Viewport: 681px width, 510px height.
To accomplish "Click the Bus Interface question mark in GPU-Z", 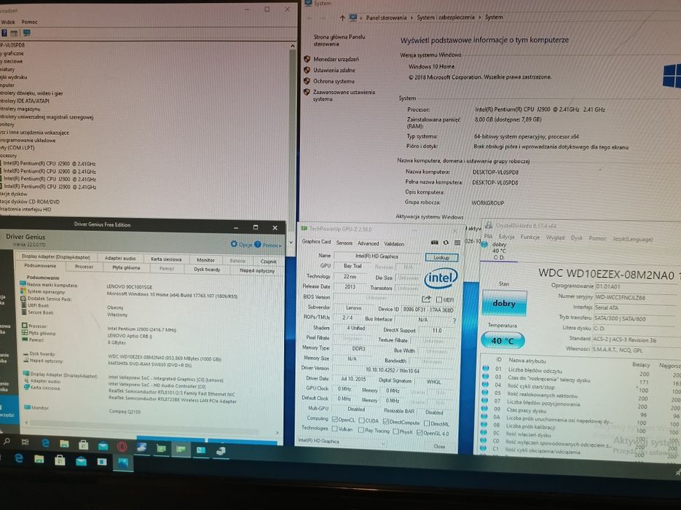I will point(454,321).
